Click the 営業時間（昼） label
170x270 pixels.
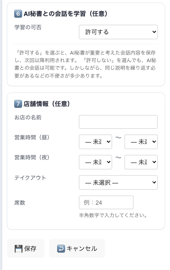click(32, 138)
